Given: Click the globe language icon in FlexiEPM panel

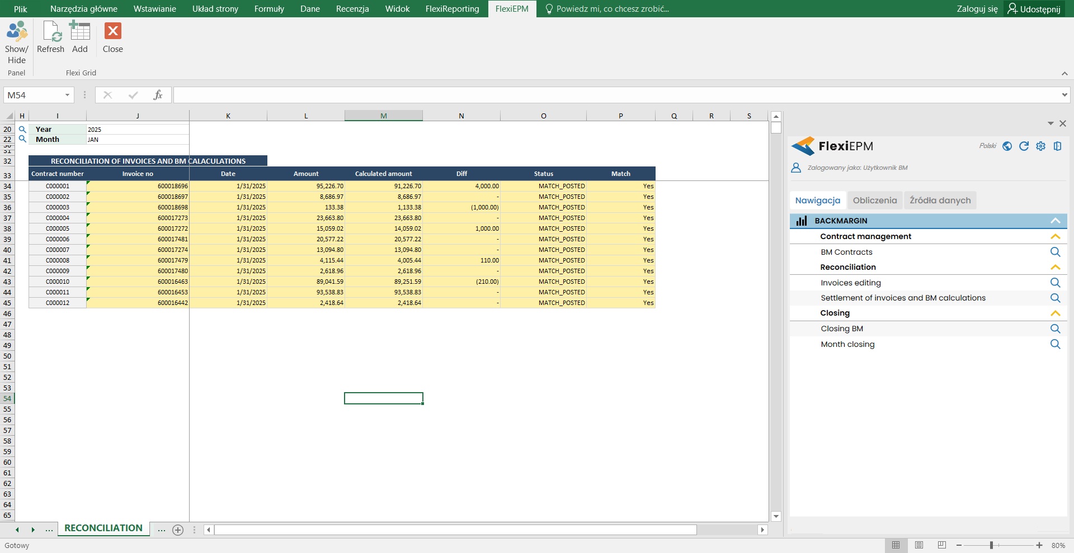Looking at the screenshot, I should point(1007,146).
